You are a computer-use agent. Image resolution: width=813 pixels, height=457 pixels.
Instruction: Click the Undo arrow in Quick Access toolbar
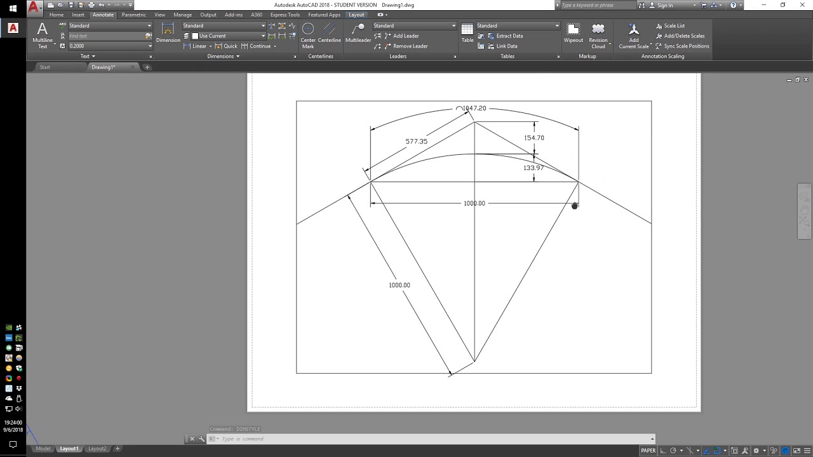pos(102,5)
